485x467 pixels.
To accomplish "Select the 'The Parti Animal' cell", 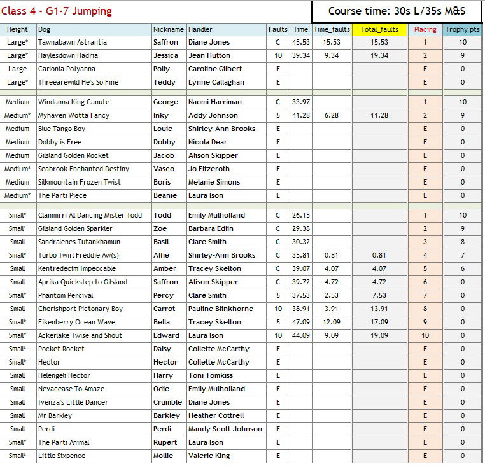I will click(x=94, y=442).
